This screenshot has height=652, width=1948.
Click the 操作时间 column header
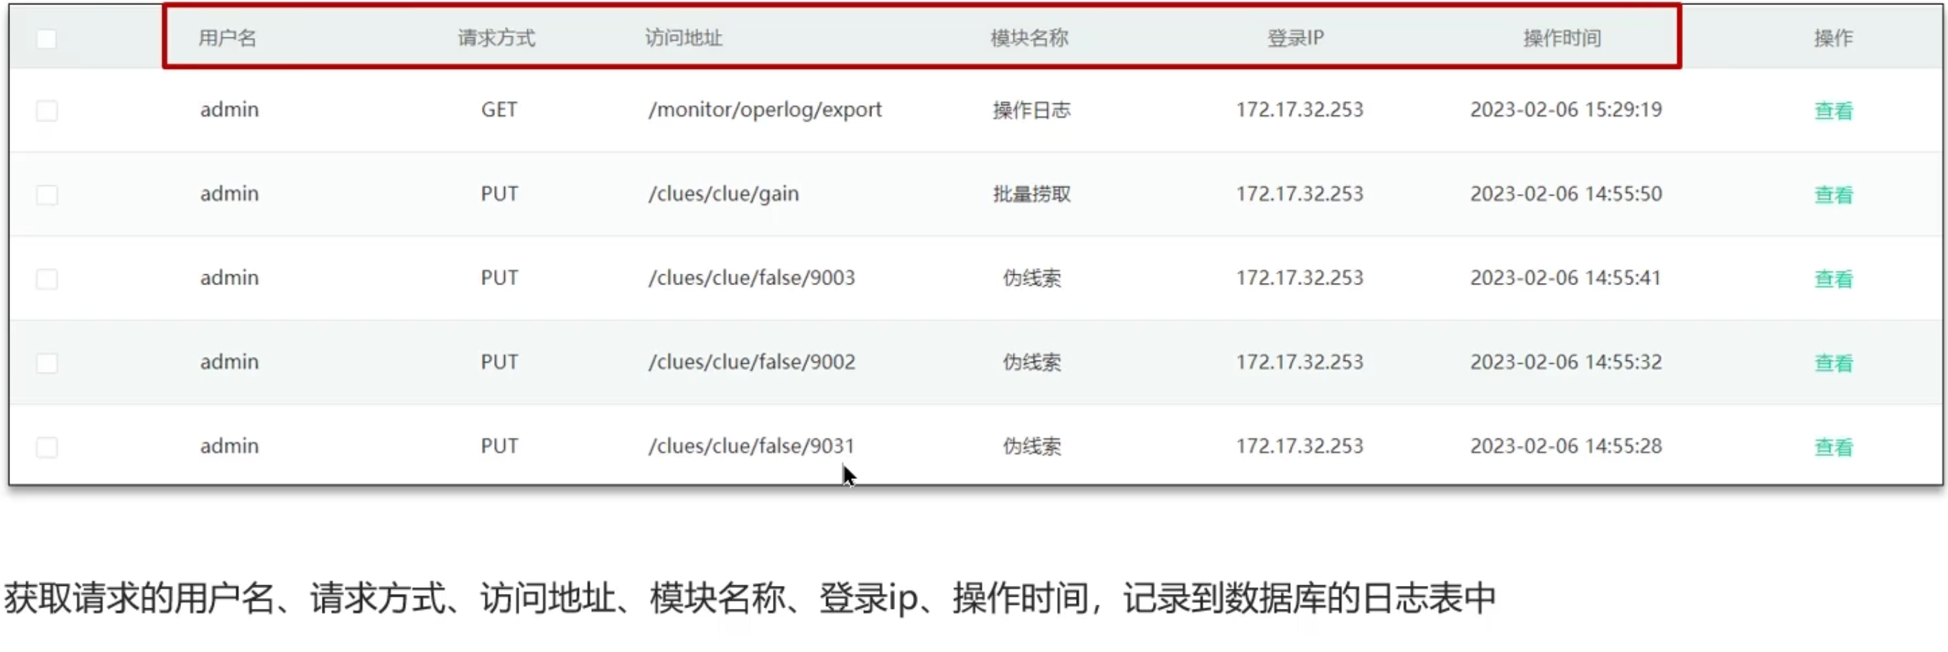tap(1562, 38)
